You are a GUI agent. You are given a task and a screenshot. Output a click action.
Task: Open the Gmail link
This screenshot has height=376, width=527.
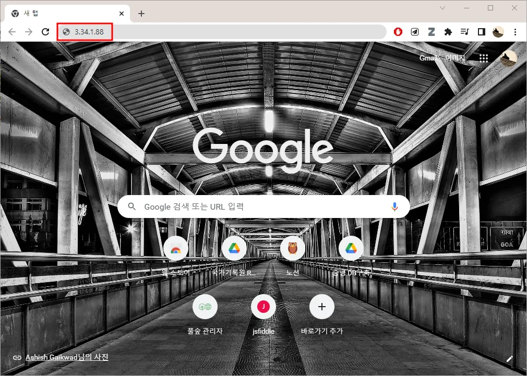(x=428, y=58)
